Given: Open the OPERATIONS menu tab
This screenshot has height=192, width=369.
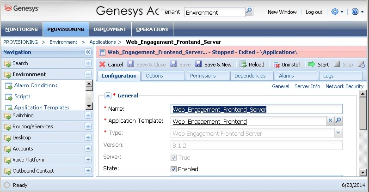Looking at the screenshot, I should coord(152,29).
